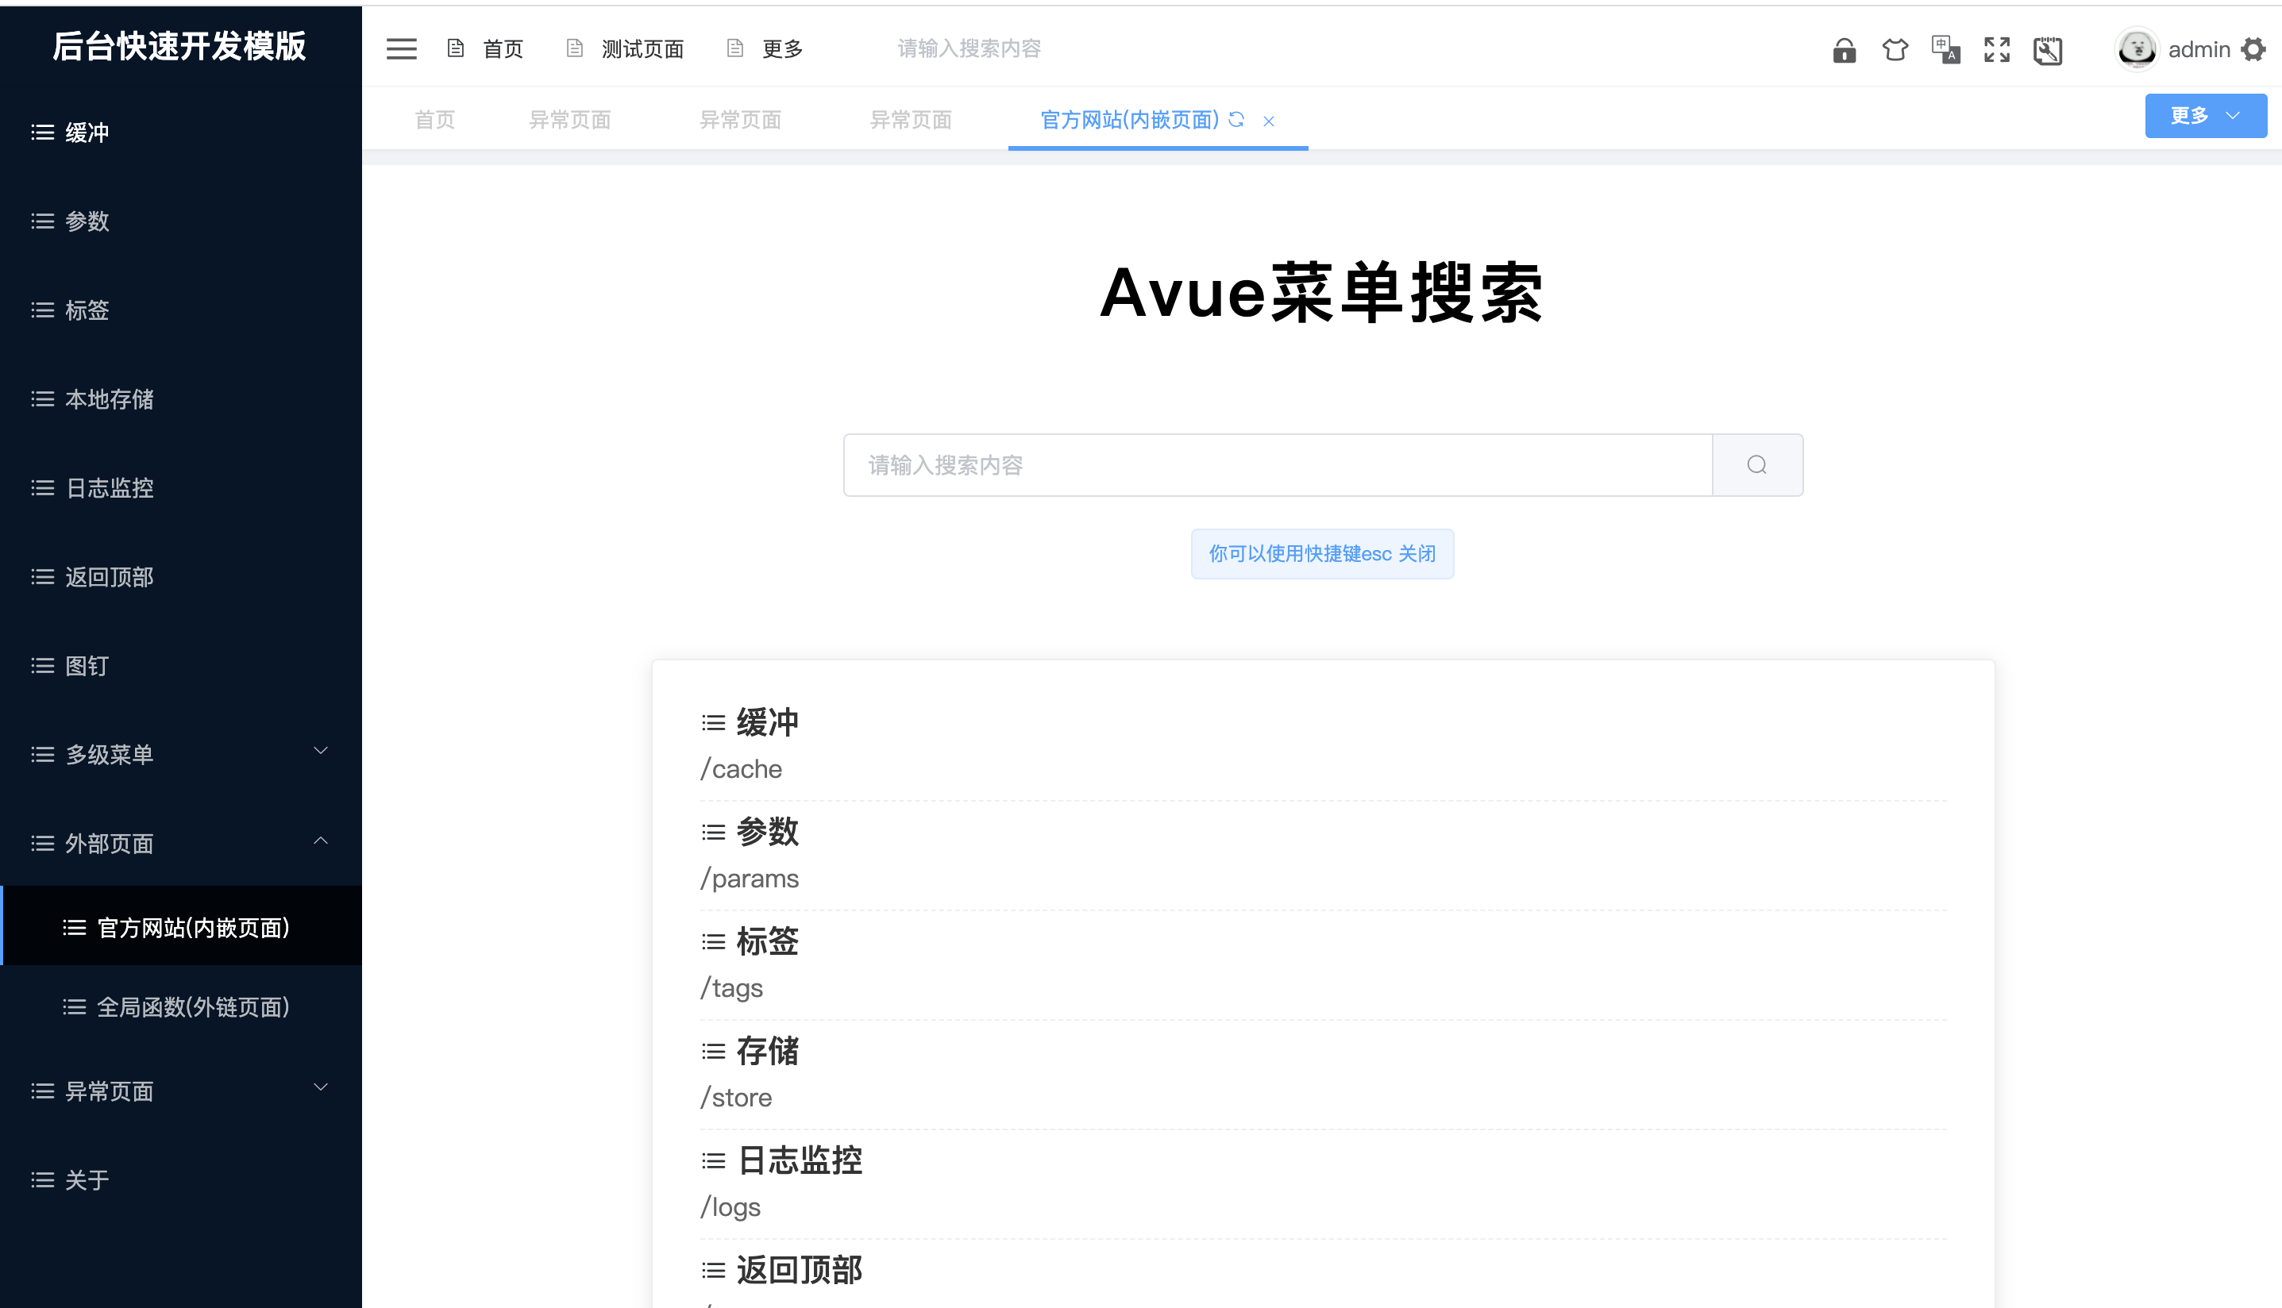Select 全局函数(外链页面) in sidebar
This screenshot has width=2282, height=1308.
192,1007
